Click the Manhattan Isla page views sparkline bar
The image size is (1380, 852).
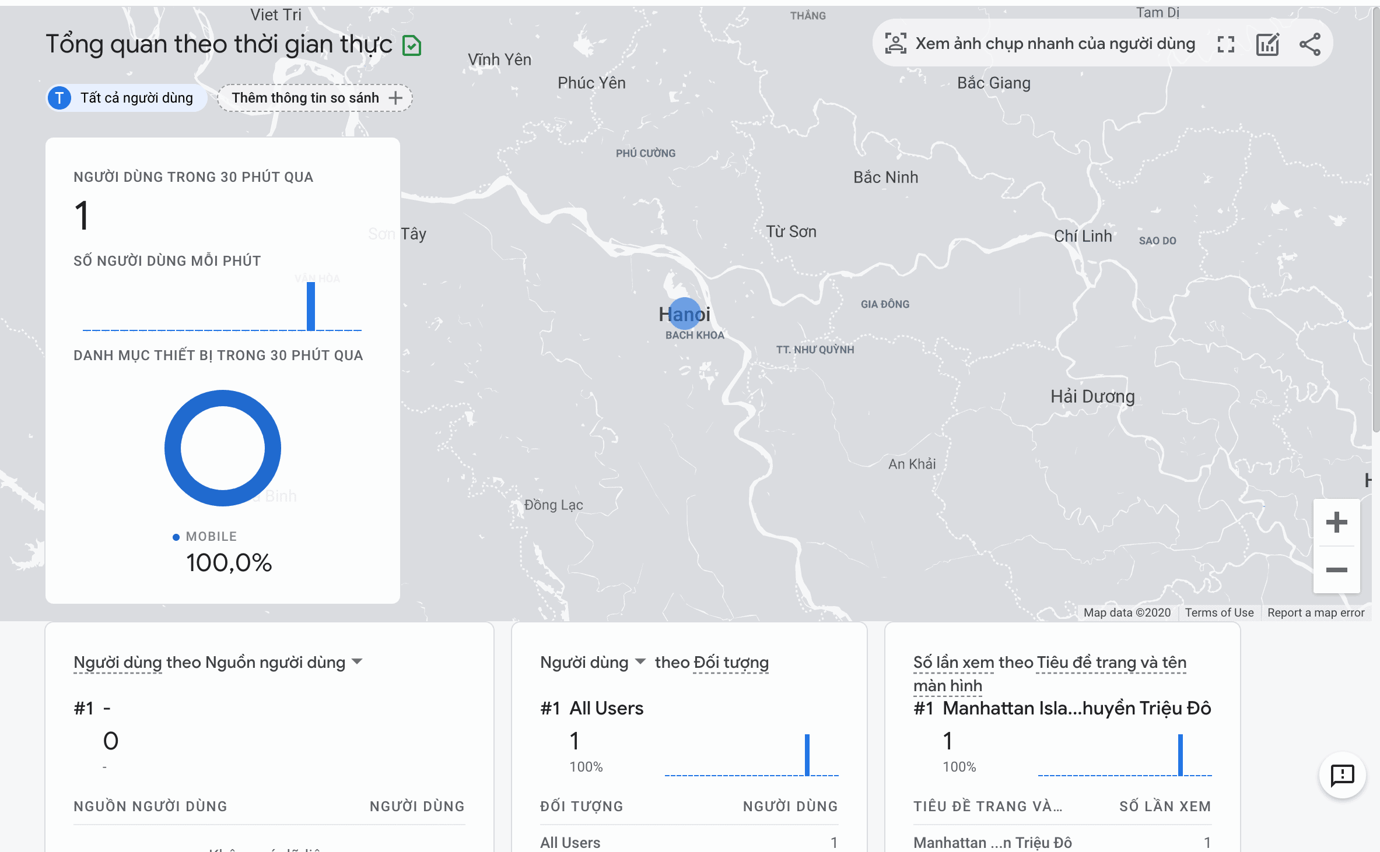coord(1181,755)
